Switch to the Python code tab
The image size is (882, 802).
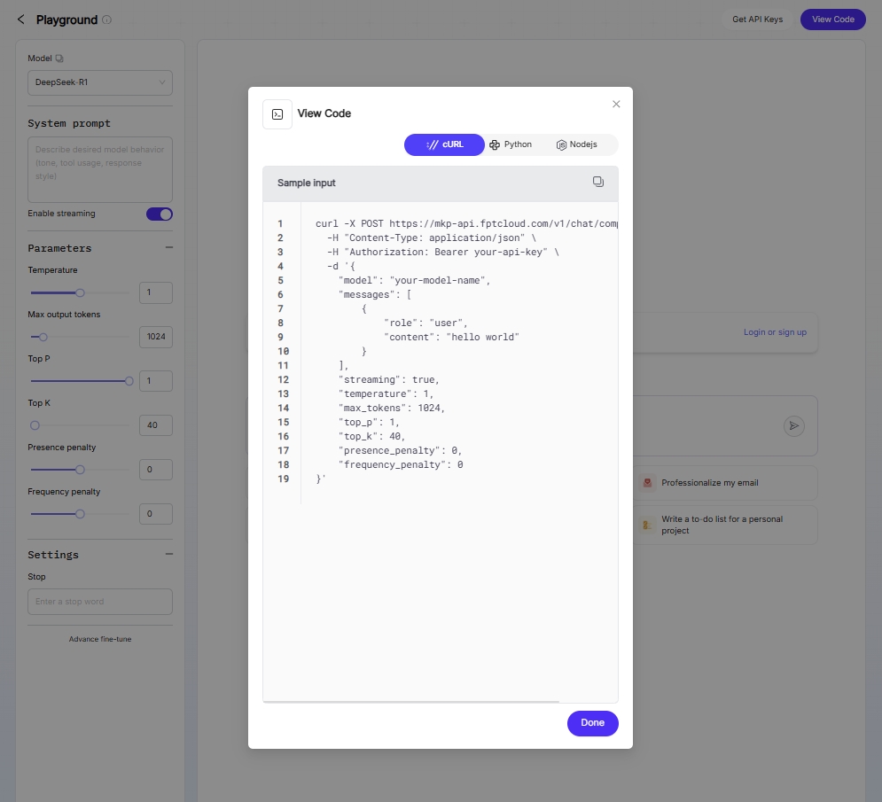pos(511,144)
